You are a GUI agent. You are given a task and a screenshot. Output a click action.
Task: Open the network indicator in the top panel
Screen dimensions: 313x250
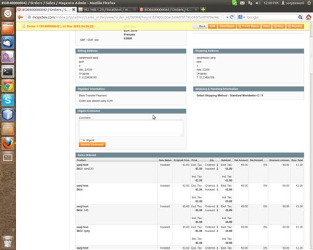(x=250, y=3)
